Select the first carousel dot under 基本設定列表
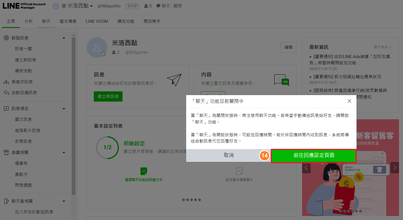This screenshot has width=403, height=220. tap(184, 200)
